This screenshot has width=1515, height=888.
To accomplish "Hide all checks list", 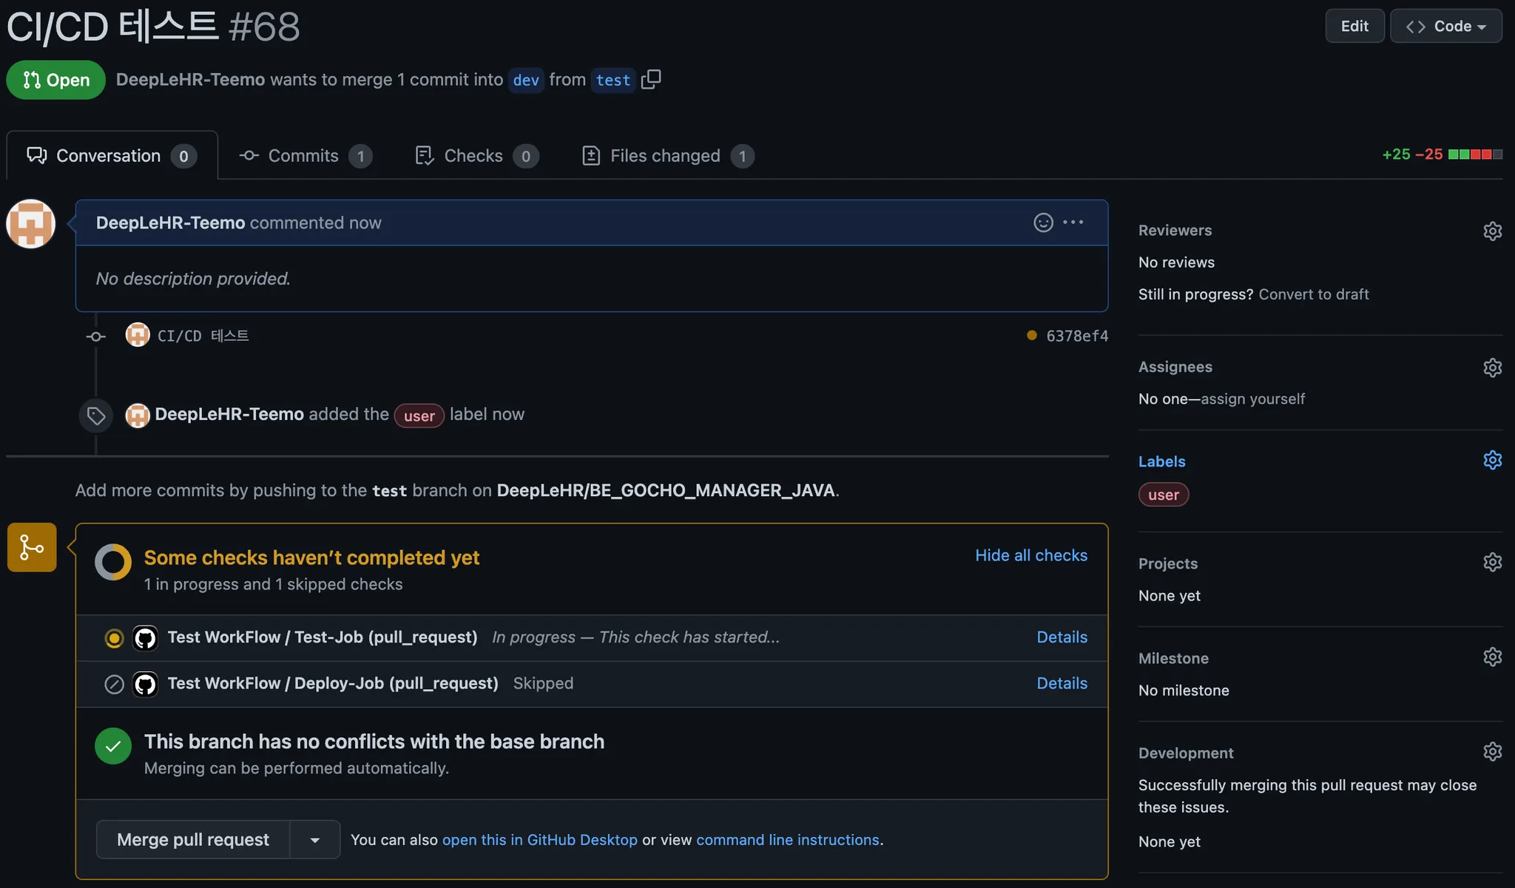I will pyautogui.click(x=1030, y=555).
